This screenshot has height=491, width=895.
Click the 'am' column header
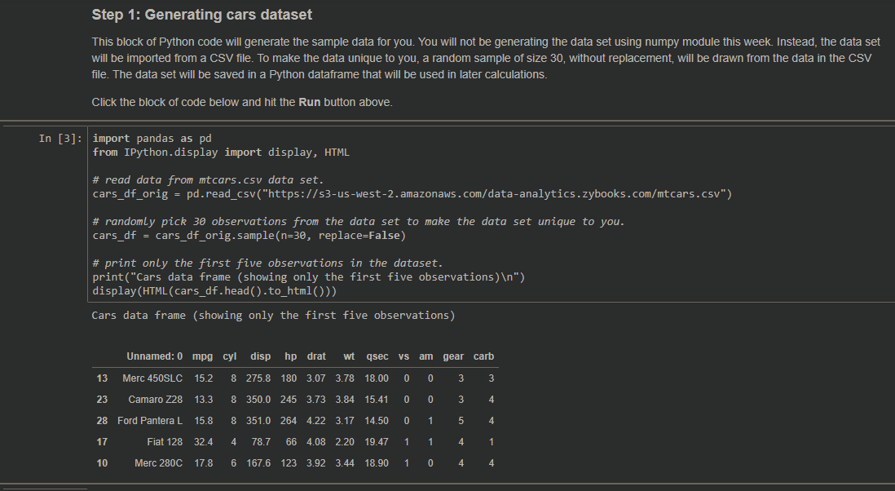425,356
